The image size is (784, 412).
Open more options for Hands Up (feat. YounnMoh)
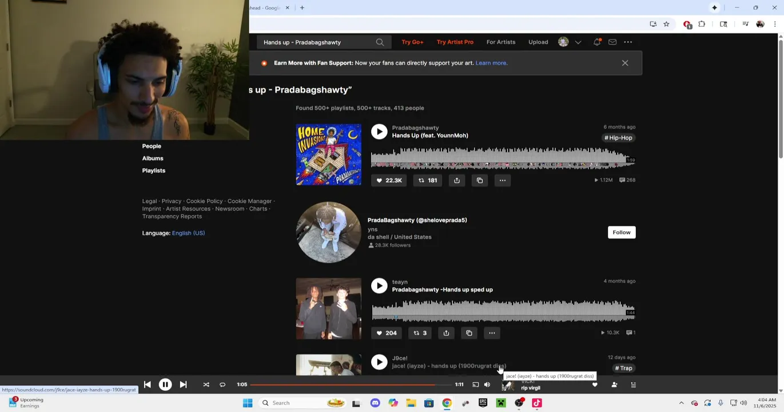[503, 180]
